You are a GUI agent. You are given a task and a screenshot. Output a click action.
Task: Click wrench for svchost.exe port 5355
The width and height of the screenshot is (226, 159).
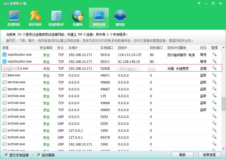pos(214,123)
